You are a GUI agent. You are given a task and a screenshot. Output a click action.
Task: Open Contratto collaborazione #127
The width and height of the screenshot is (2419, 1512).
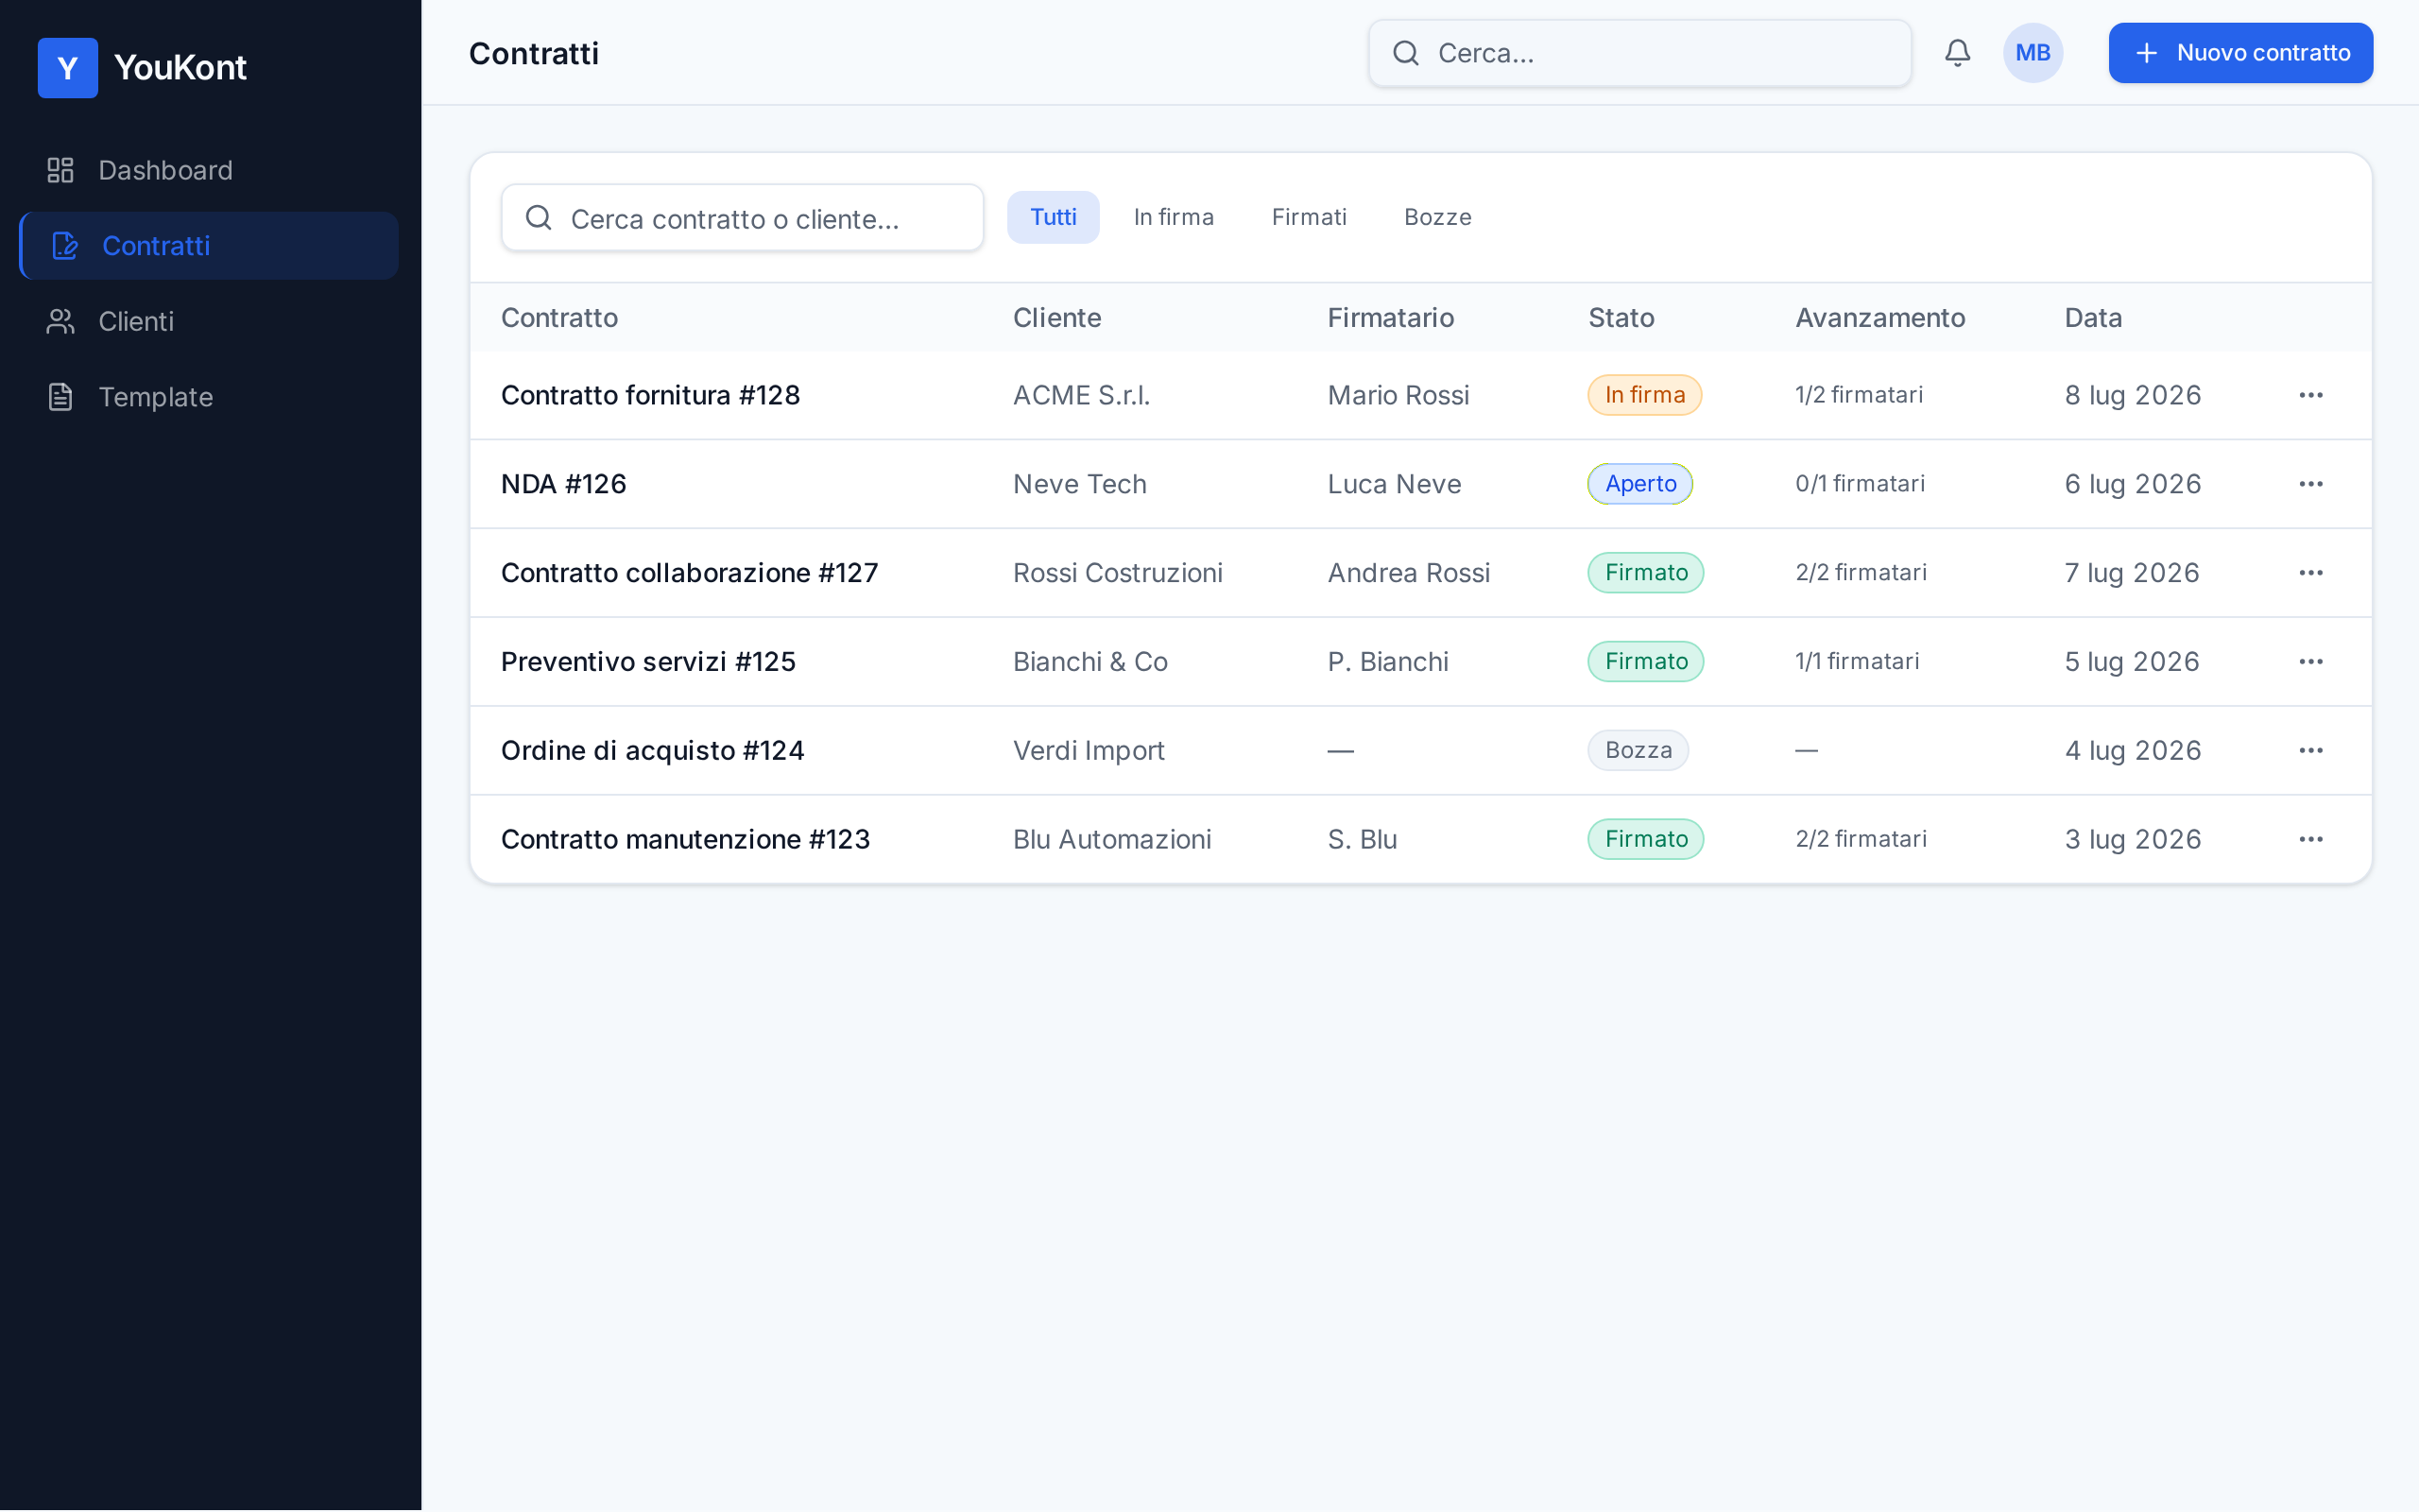pos(689,573)
